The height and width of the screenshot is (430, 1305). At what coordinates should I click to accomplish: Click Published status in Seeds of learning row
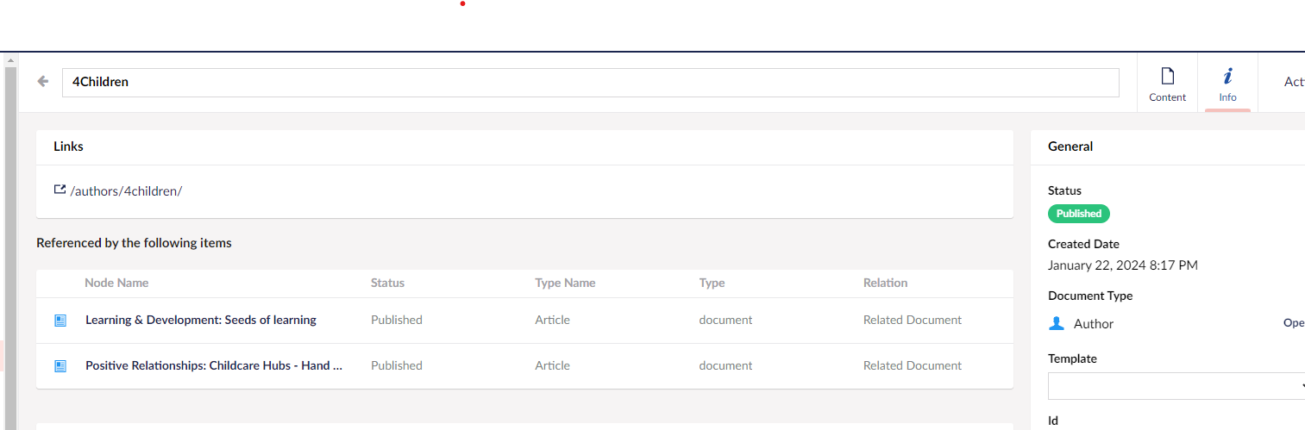tap(397, 320)
